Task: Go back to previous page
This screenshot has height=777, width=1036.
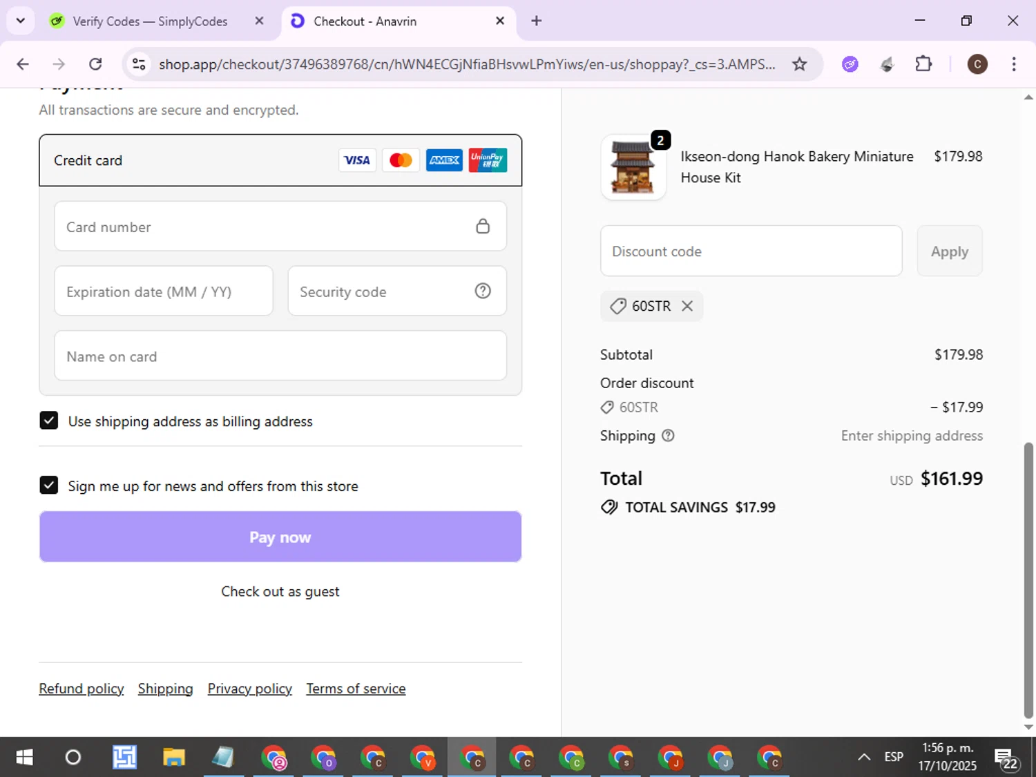Action: pyautogui.click(x=23, y=64)
